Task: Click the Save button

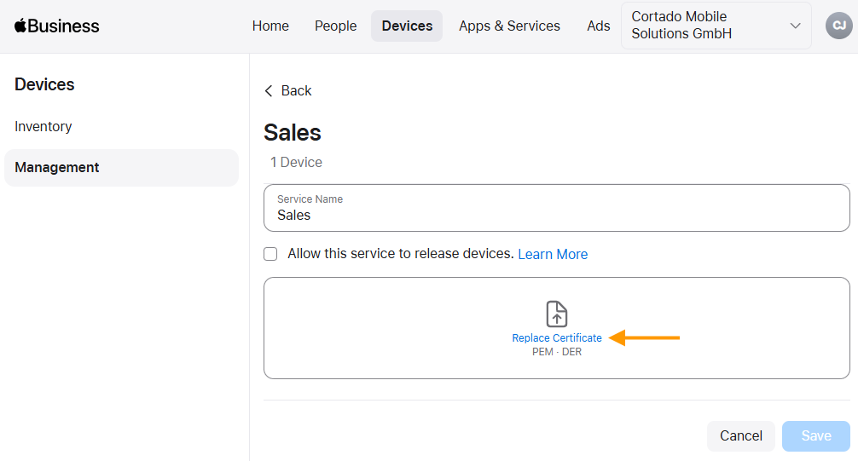Action: [816, 435]
